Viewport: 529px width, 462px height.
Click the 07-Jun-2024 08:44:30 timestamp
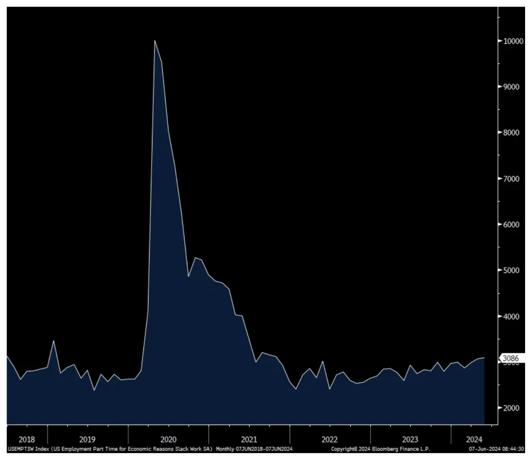coord(495,449)
